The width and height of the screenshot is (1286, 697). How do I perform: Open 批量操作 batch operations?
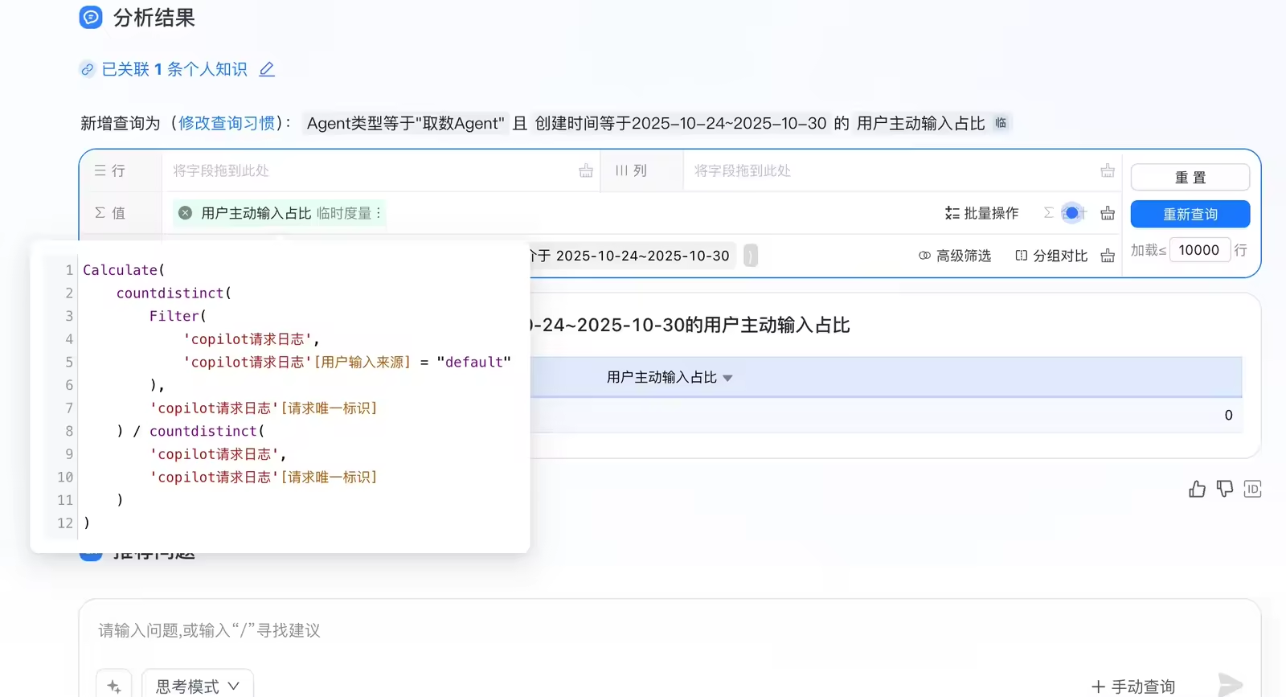(x=982, y=213)
